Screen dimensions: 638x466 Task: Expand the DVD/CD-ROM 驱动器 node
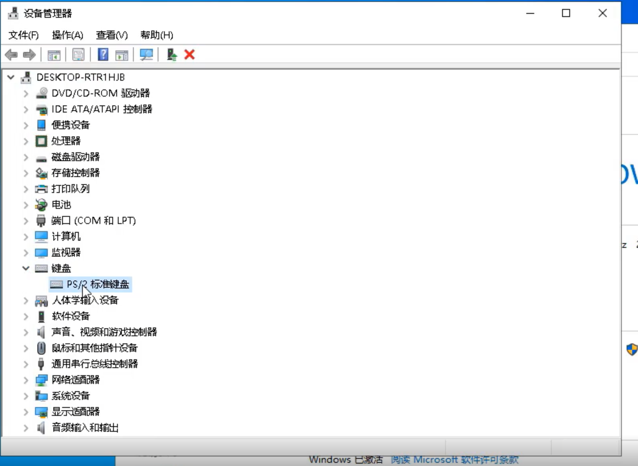25,93
